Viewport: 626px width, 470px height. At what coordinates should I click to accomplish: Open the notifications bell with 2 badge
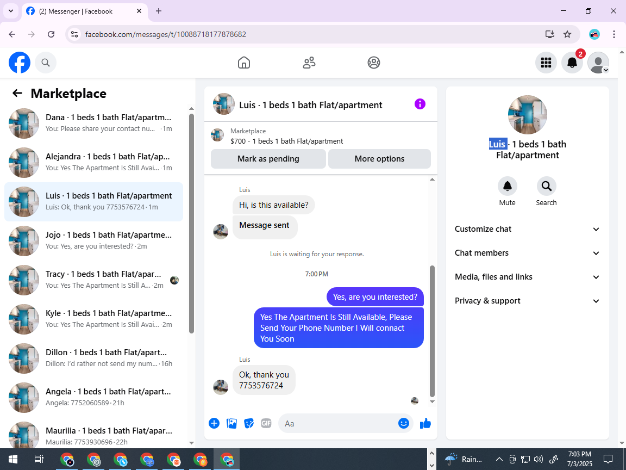click(572, 63)
